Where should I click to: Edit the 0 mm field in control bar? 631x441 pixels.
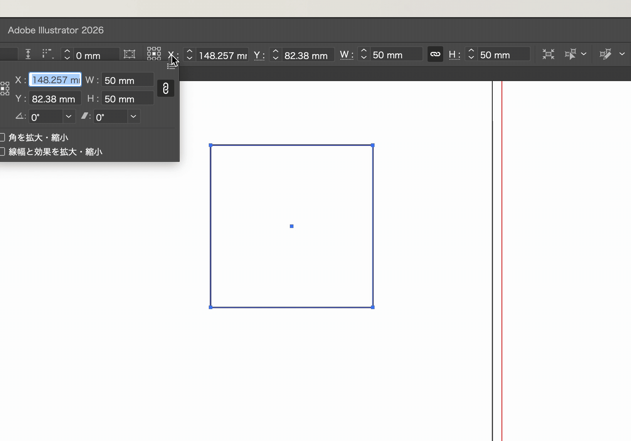(96, 55)
